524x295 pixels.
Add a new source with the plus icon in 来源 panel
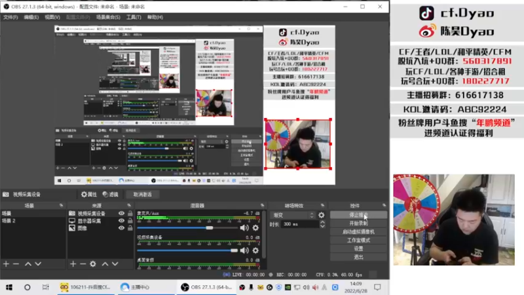(x=73, y=264)
